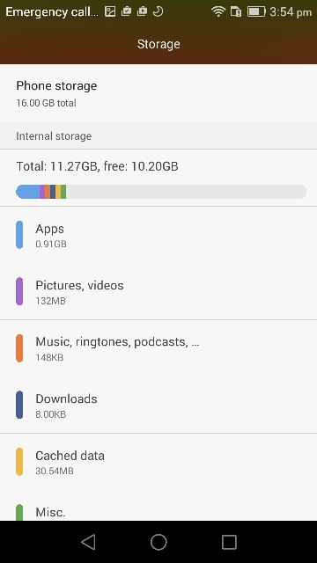Open Music, ringtones, podcasts entry
The height and width of the screenshot is (563, 317).
158,348
